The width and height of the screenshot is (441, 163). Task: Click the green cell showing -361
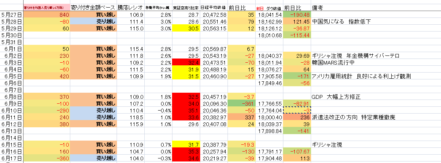[242, 104]
